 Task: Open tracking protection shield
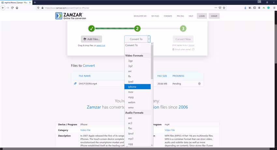pos(38,8)
